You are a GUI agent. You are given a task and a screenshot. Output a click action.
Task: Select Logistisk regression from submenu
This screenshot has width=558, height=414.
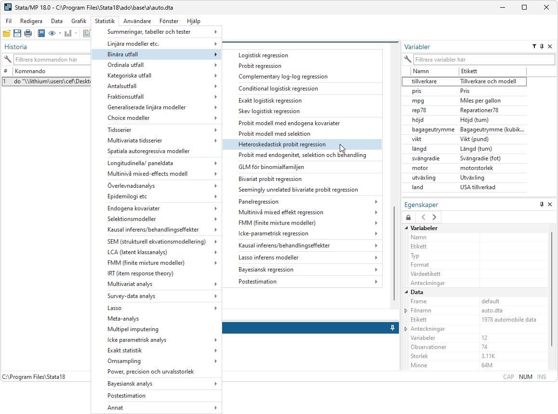point(302,55)
